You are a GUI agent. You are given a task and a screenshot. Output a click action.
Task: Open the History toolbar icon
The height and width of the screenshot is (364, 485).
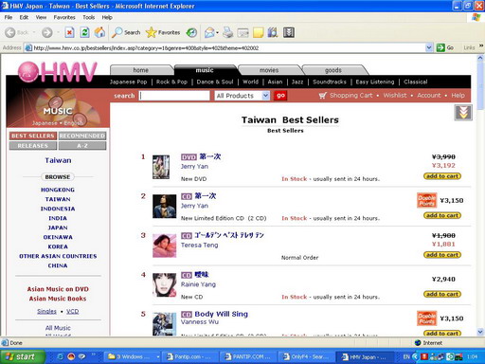tap(191, 32)
